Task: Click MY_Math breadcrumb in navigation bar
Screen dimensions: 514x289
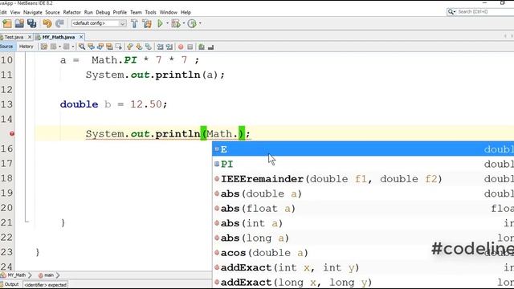Action: (x=16, y=275)
